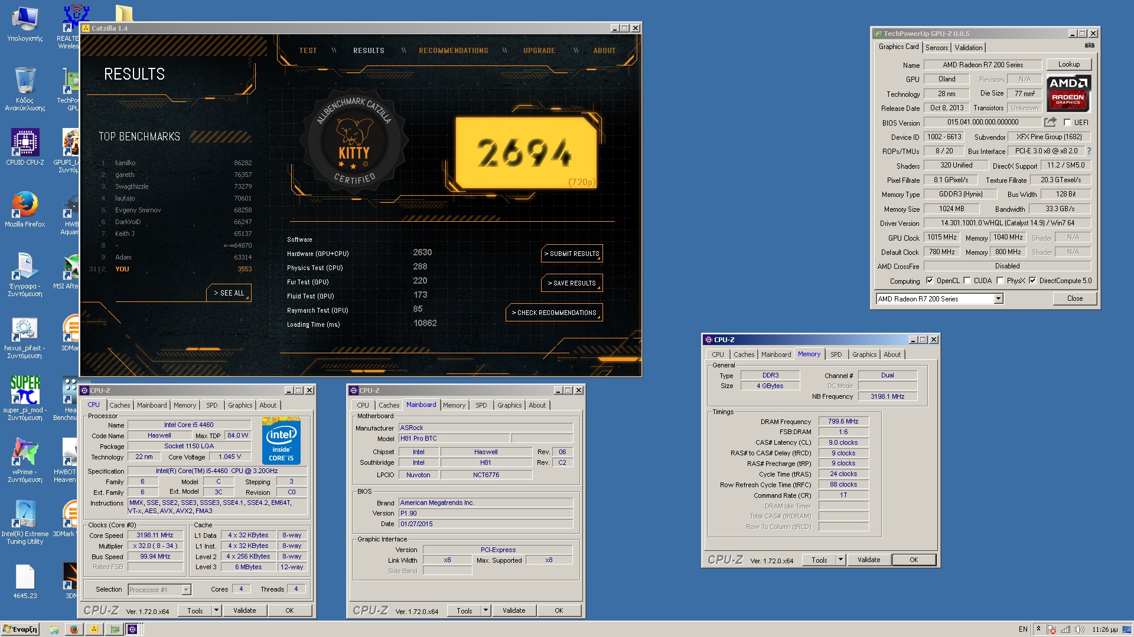Screen dimensions: 1134x637
Task: Launch the Mozilla Firefox desktop icon
Action: [25, 209]
